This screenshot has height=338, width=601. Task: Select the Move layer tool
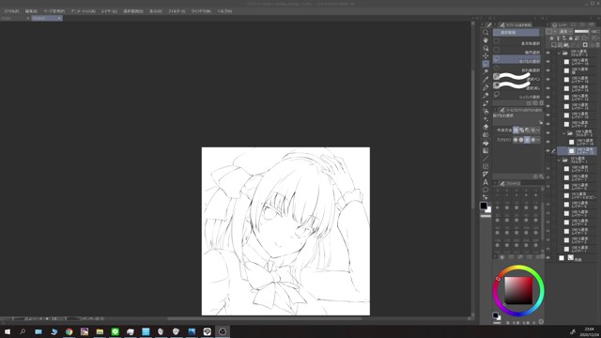[x=485, y=56]
